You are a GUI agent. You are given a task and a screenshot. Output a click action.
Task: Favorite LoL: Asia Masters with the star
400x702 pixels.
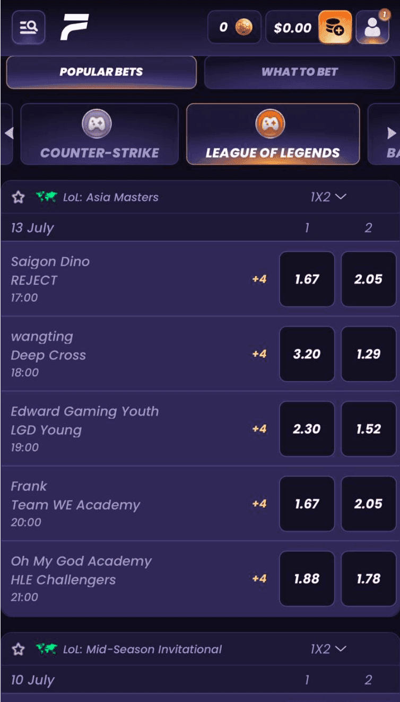[18, 197]
